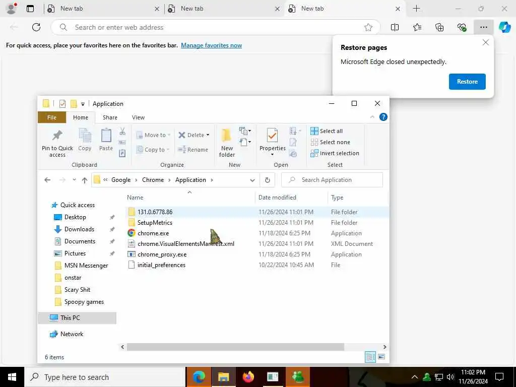Switch to the Home ribbon tab

pyautogui.click(x=81, y=117)
